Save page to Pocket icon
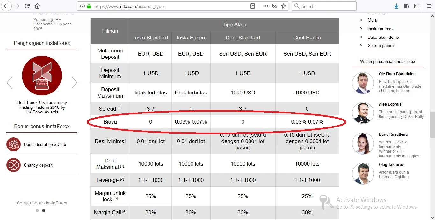Image resolution: width=435 pixels, height=220 pixels. (274, 6)
